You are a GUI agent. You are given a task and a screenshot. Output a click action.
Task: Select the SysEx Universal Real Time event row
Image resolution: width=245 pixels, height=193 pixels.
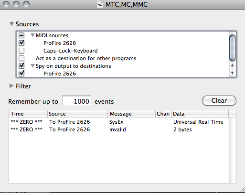coord(119,122)
